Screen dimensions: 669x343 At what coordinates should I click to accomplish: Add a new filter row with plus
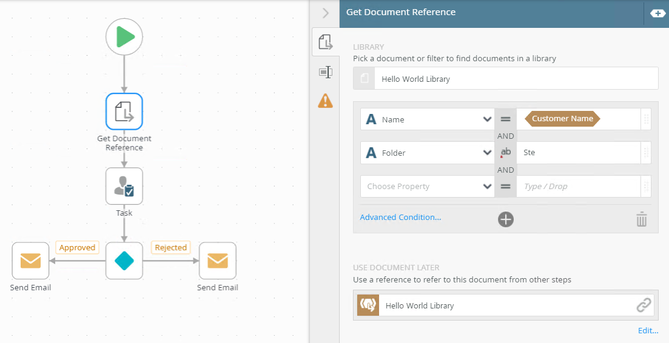click(x=506, y=219)
